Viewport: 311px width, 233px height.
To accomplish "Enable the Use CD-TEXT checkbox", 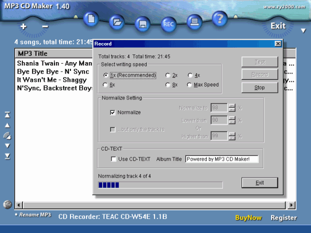I will [114, 159].
